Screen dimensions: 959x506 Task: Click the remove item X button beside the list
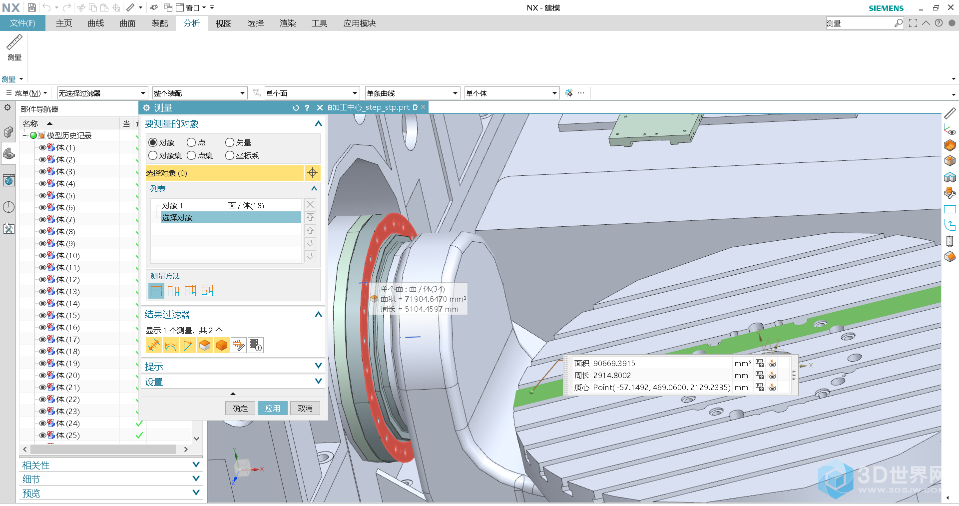click(310, 204)
